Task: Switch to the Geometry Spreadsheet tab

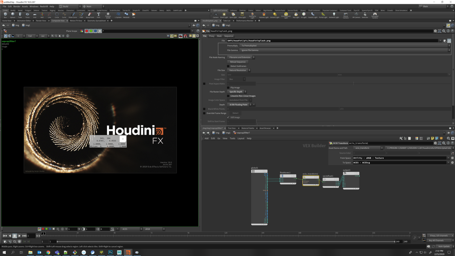Action: (x=96, y=21)
